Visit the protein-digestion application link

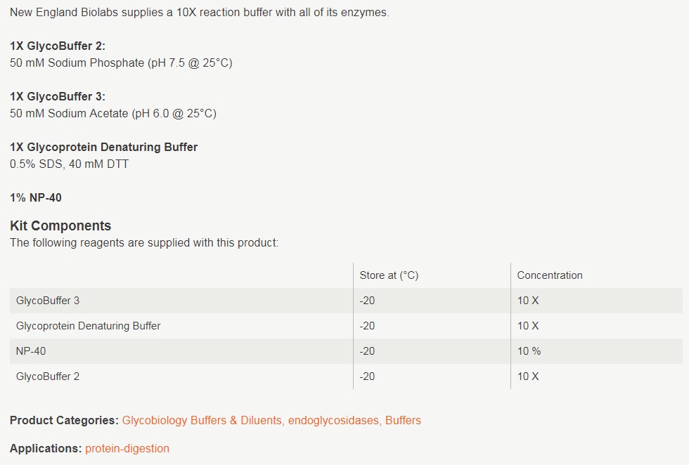pos(127,448)
